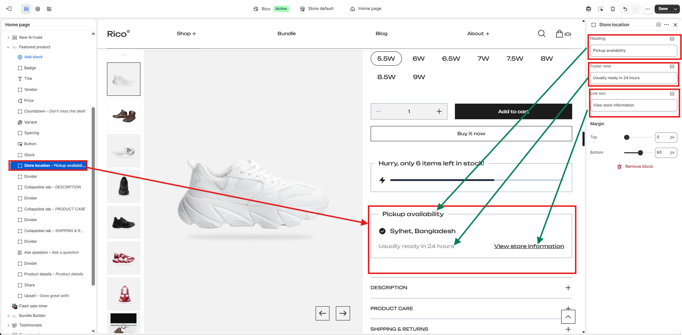Exit the theme editor using the back icon
682x335 pixels.
tap(9, 9)
